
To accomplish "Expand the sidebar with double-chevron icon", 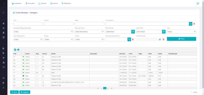I will point(4,3).
